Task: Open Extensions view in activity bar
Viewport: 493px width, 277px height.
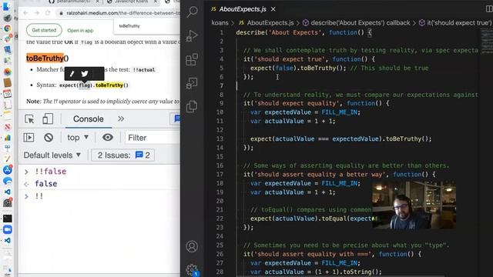Action: click(x=192, y=59)
